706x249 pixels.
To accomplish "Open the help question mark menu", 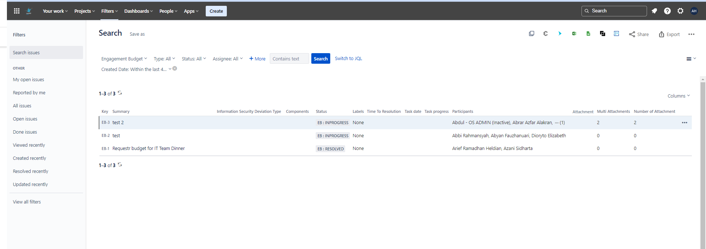I will pos(667,11).
